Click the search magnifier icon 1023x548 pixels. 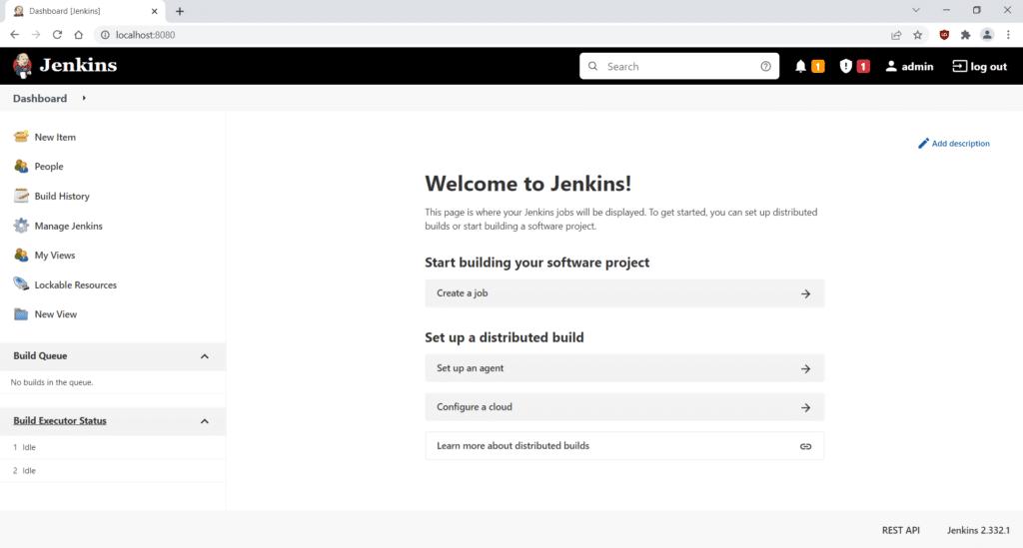click(593, 66)
